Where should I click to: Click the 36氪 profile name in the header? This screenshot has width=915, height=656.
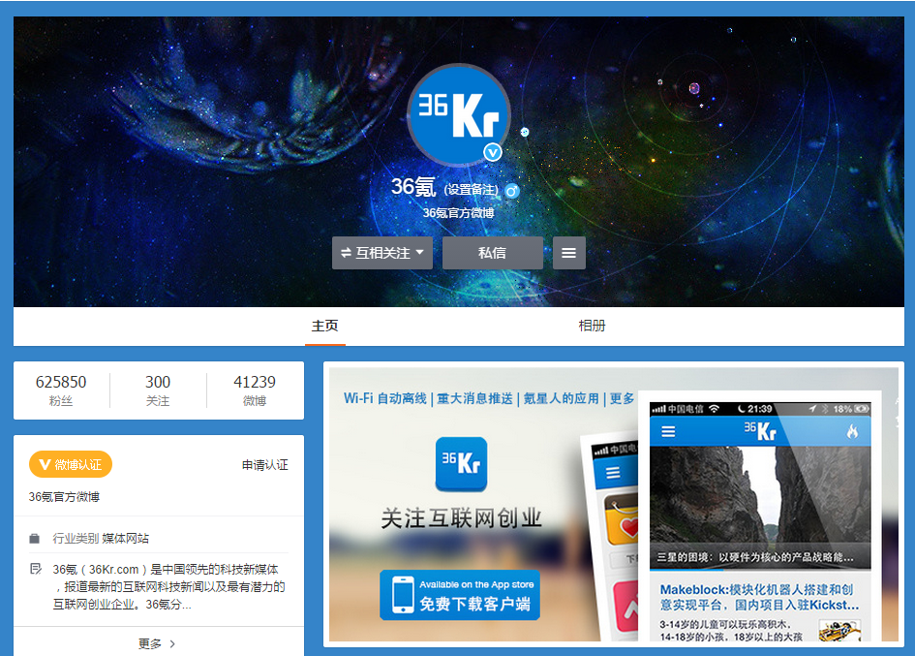(413, 188)
